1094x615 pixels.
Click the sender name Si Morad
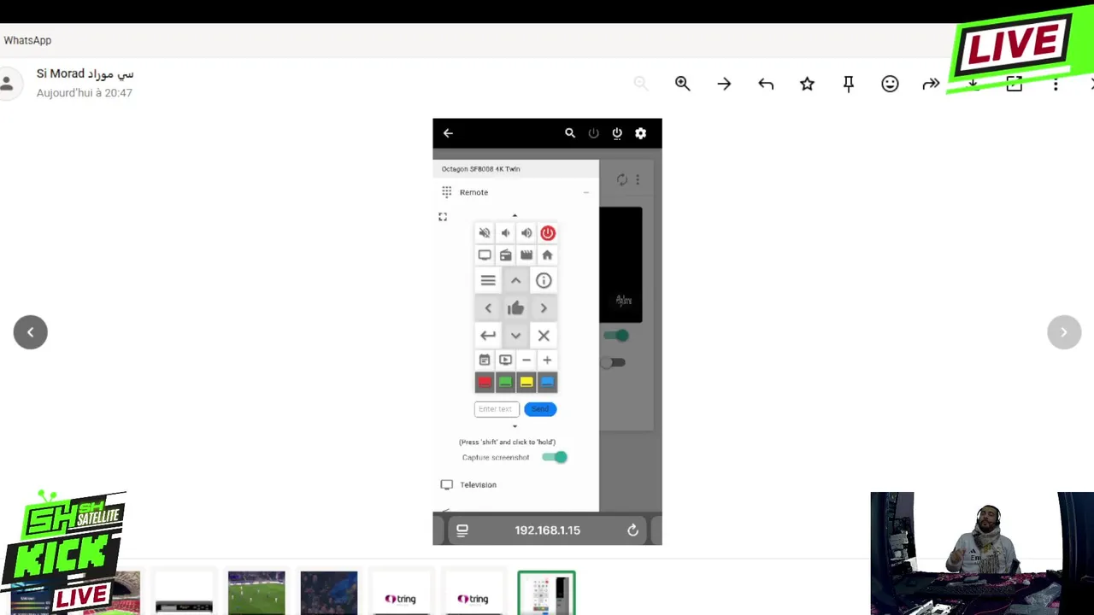click(x=85, y=73)
